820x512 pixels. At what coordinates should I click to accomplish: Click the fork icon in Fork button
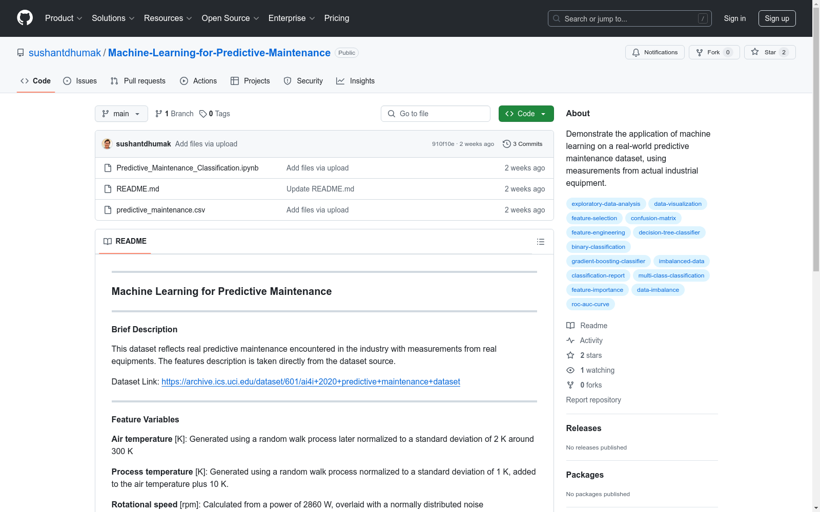700,52
